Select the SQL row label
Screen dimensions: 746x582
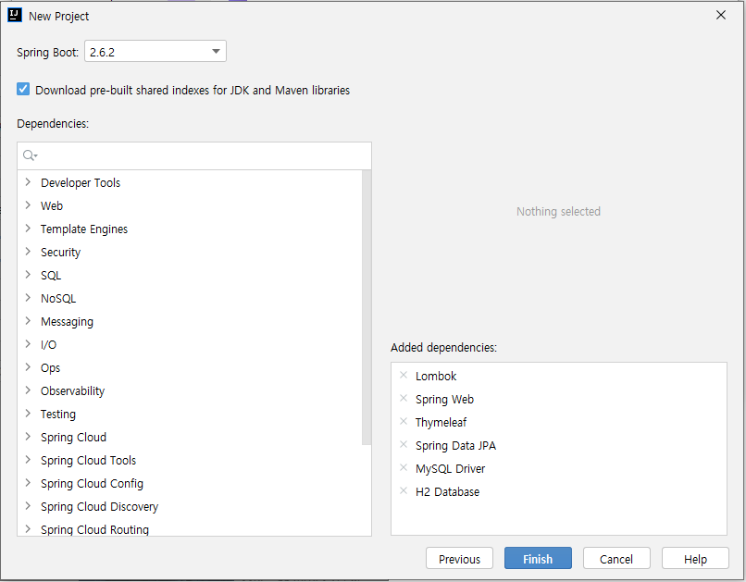click(51, 276)
